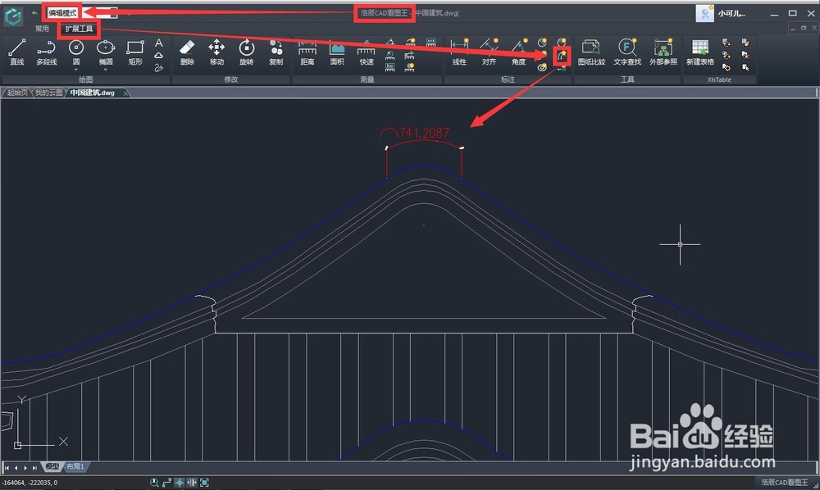Select the 多段线 polyline tool
The height and width of the screenshot is (490, 820).
(47, 52)
